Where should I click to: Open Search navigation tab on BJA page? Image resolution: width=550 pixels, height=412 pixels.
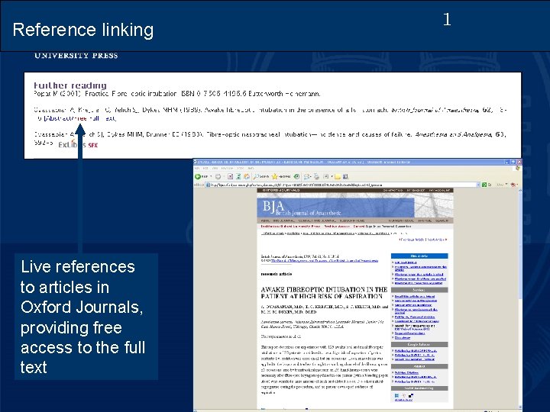click(x=442, y=220)
